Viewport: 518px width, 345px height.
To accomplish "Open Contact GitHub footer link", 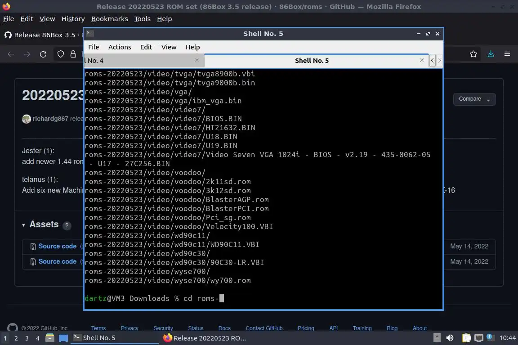I will [x=264, y=328].
